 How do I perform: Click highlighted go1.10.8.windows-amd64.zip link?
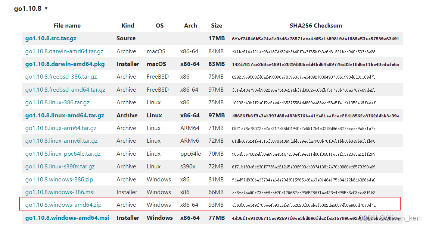coord(63,205)
